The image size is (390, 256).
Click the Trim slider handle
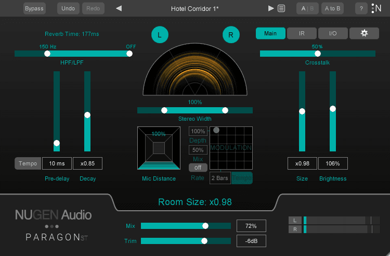(x=204, y=241)
